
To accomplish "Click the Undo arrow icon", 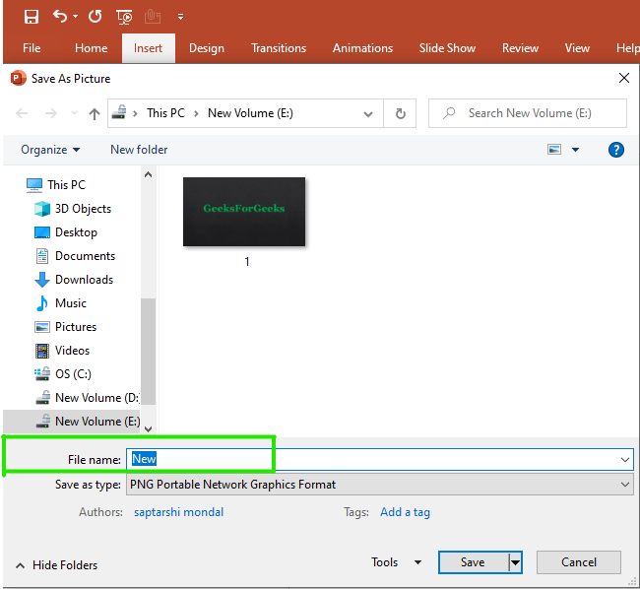I will point(60,17).
